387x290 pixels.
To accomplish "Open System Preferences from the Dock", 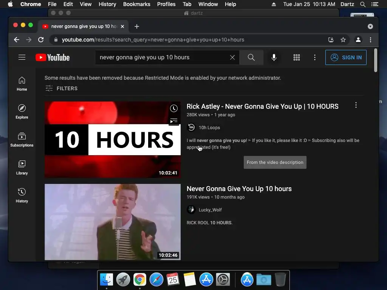I will coord(223,280).
